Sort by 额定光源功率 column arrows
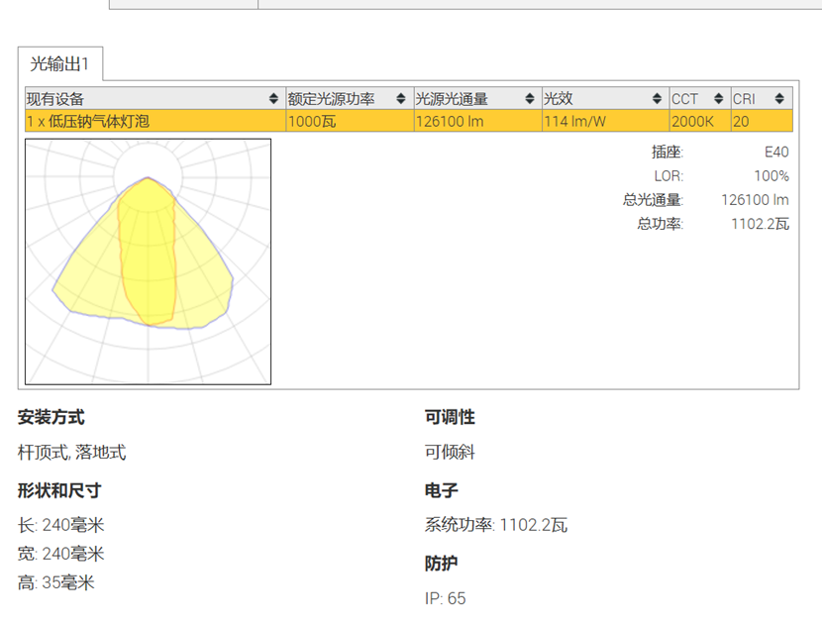Image resolution: width=822 pixels, height=625 pixels. pyautogui.click(x=401, y=99)
